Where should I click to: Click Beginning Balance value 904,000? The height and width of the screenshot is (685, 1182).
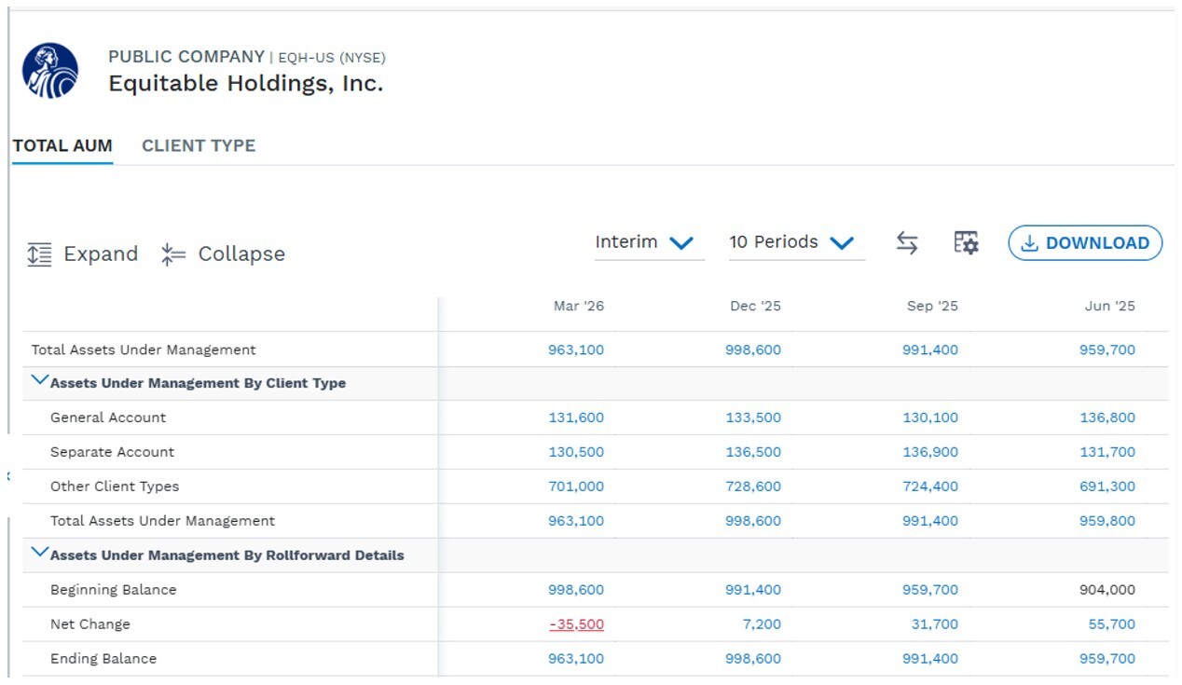point(1107,590)
